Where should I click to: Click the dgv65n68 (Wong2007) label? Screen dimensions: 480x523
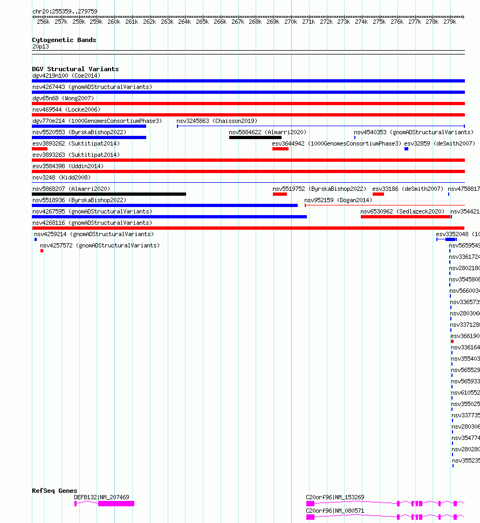63,98
